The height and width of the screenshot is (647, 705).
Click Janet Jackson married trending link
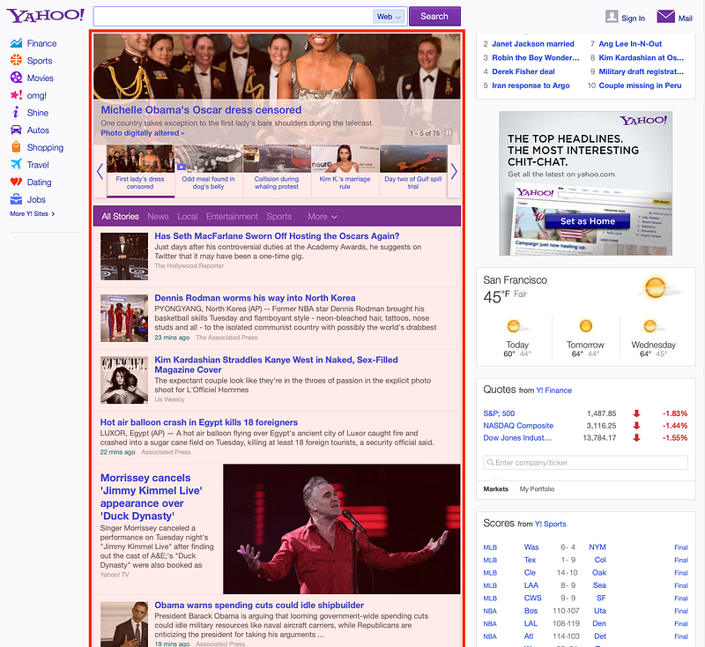tap(533, 43)
